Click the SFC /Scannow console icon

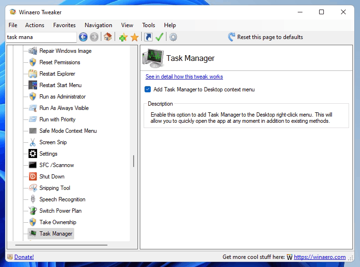click(33, 165)
